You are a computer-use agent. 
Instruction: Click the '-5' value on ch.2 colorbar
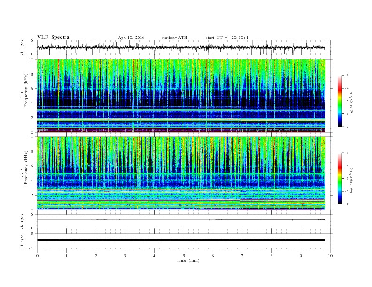tap(346, 179)
